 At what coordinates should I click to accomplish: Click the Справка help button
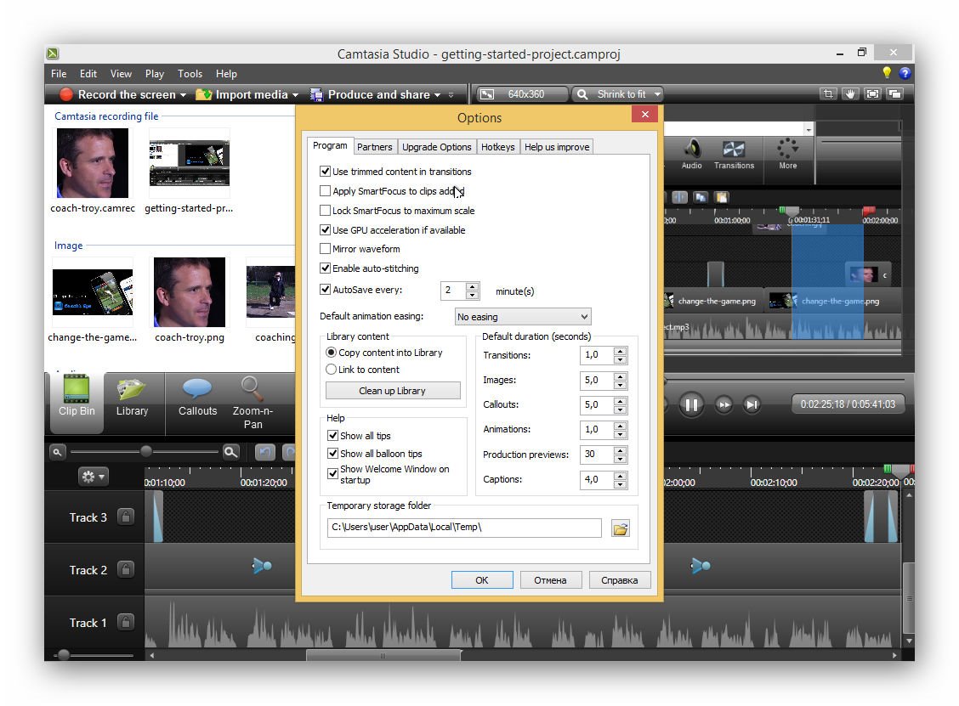pyautogui.click(x=620, y=580)
